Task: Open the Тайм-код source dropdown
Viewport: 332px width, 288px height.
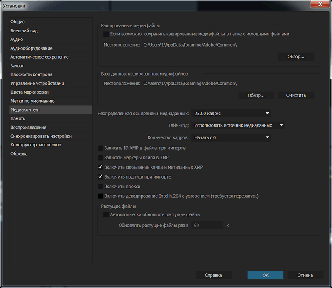Action: [x=238, y=125]
